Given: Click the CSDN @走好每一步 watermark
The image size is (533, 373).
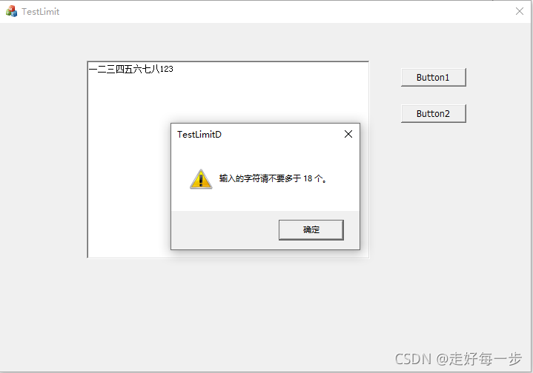Looking at the screenshot, I should [458, 359].
